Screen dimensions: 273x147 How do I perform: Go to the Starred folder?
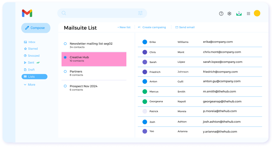[32, 49]
